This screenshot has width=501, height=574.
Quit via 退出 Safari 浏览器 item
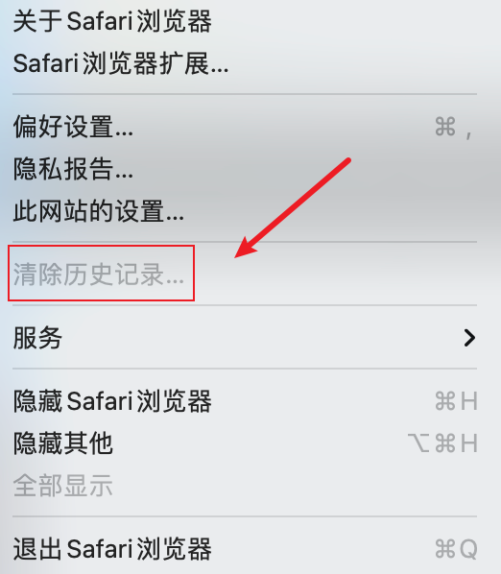point(245,549)
